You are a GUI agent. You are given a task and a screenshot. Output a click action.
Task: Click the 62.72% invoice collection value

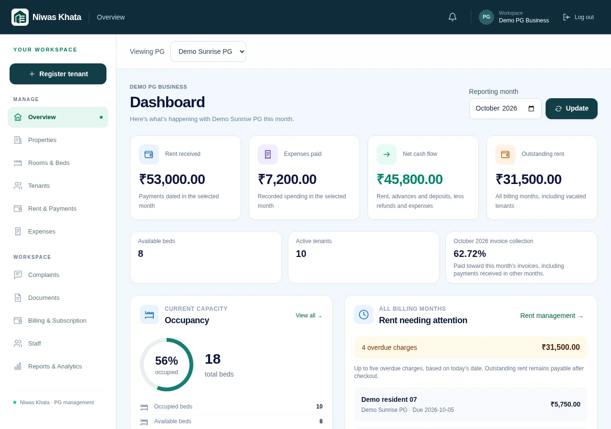coord(470,254)
